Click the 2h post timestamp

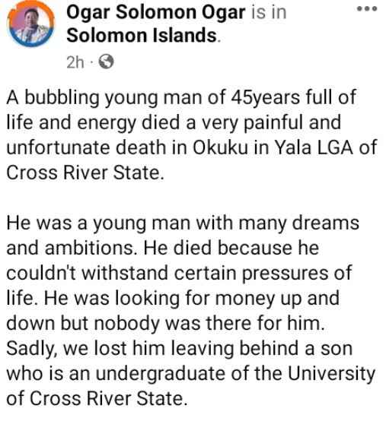[x=75, y=62]
